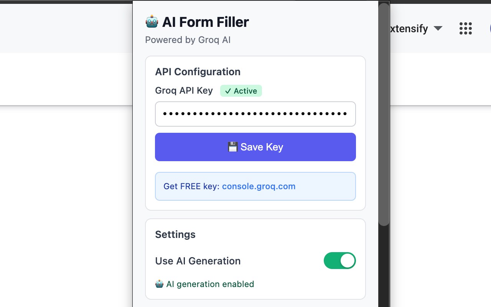
Task: Click the floppy disk icon on Save Key
Action: (232, 147)
